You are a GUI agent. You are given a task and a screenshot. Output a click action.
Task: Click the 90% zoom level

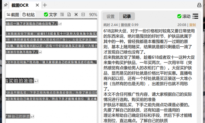coord(93,15)
